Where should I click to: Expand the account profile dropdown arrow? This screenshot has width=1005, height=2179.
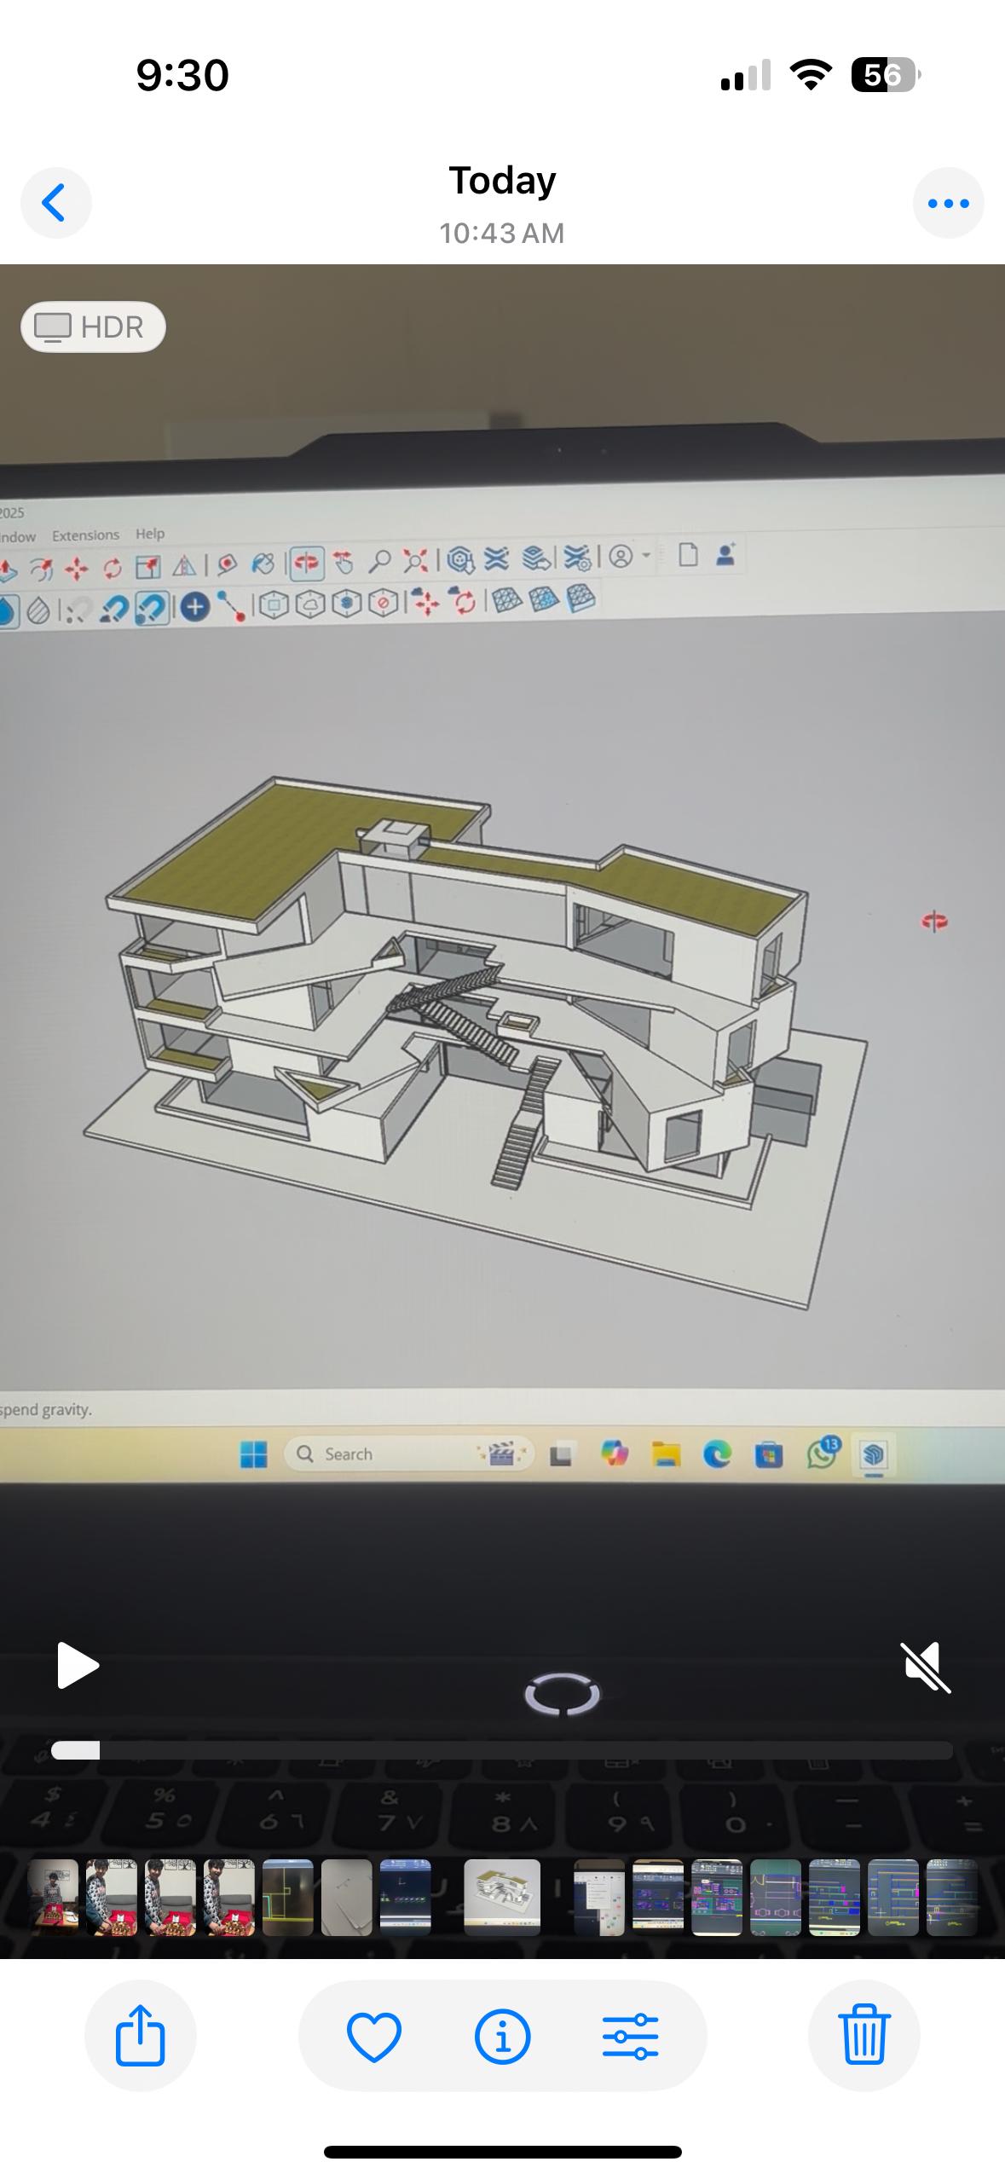click(646, 556)
